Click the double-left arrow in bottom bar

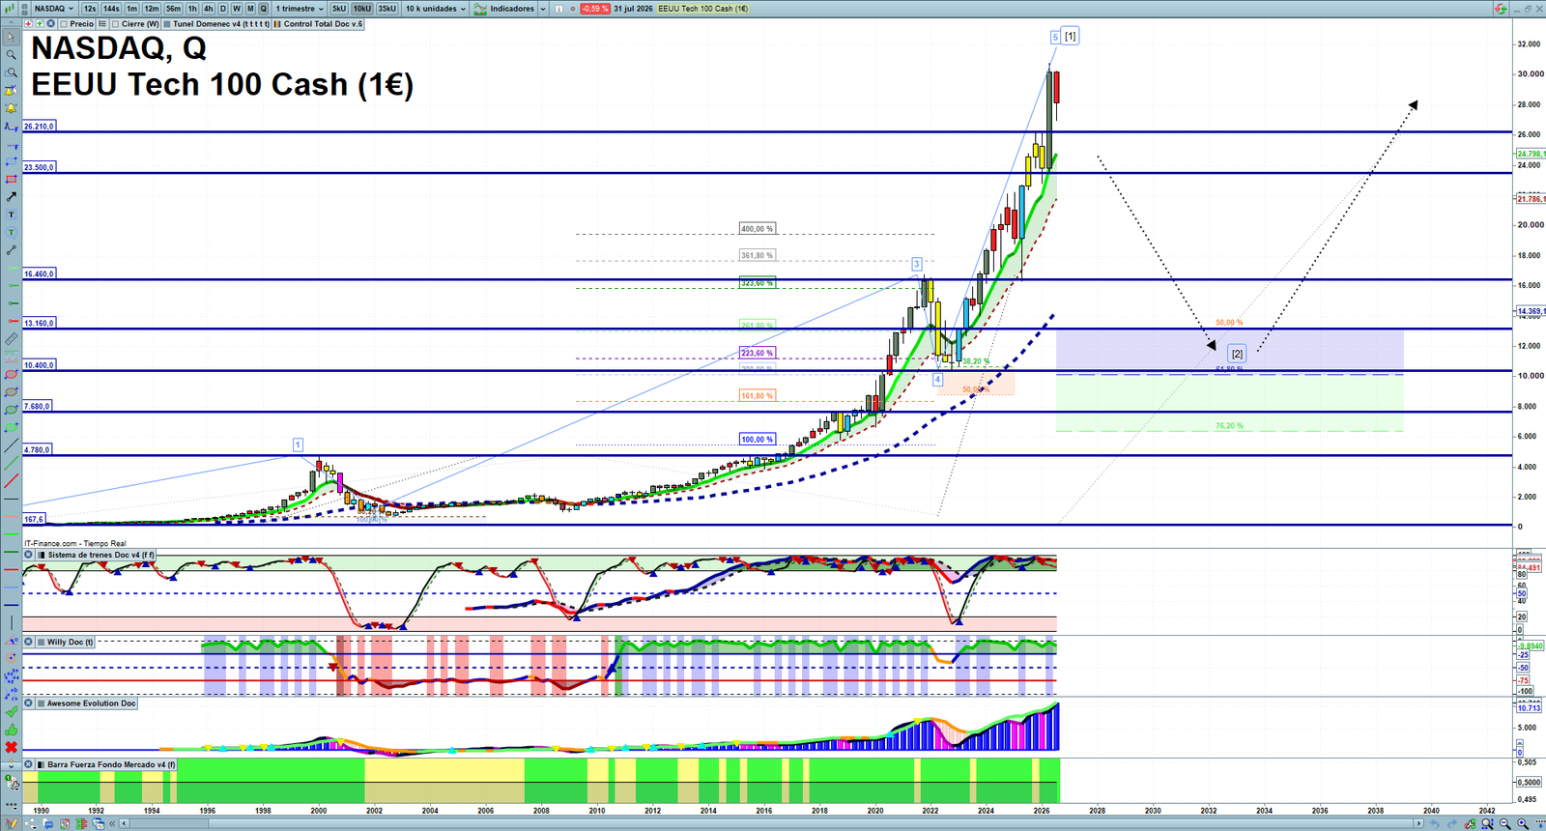(112, 823)
